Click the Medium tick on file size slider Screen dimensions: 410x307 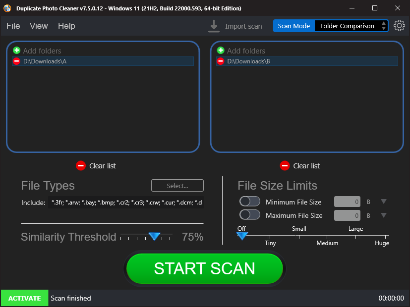point(327,237)
